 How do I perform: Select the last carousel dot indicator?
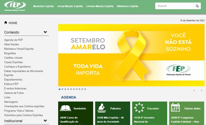click(x=85, y=89)
